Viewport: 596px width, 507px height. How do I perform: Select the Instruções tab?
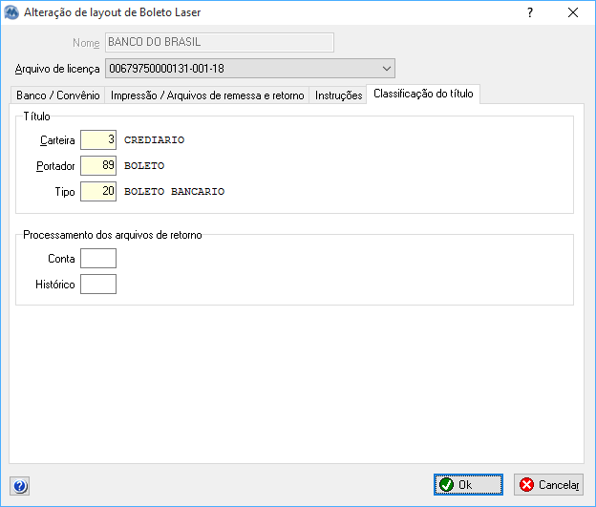[x=338, y=95]
